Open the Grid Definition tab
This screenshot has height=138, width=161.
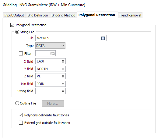pos(38,15)
